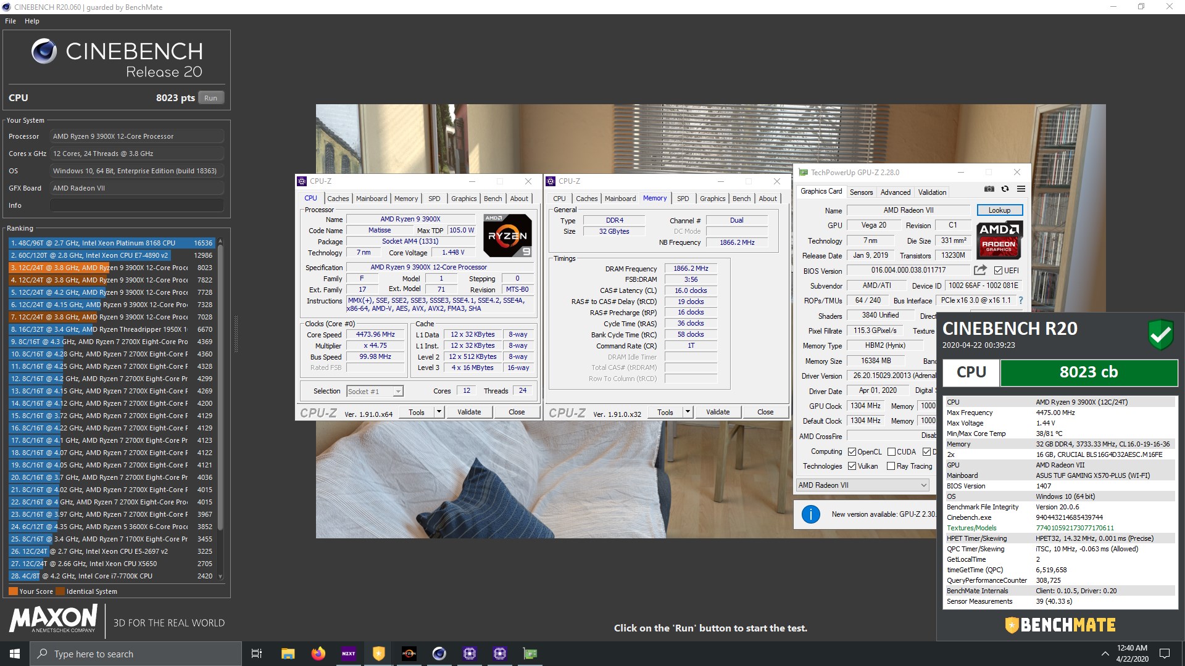Click the BenchMate green shield checkmark
This screenshot has height=666, width=1185.
click(x=1161, y=335)
